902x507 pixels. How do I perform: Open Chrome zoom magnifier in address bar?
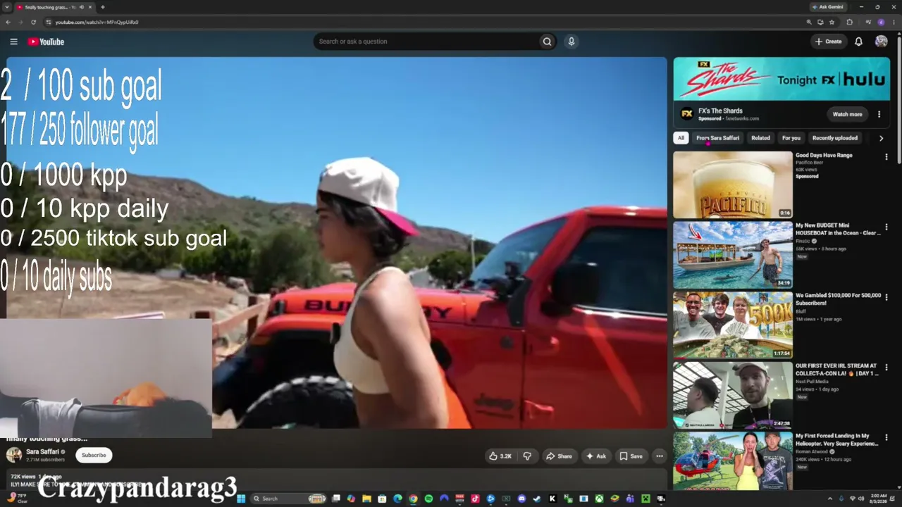809,22
